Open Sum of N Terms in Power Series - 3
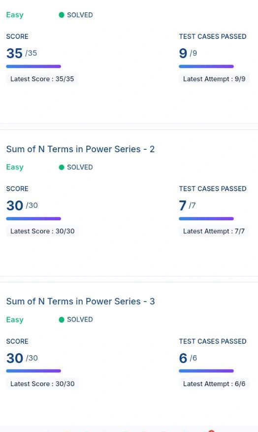Image resolution: width=258 pixels, height=432 pixels. 80,301
